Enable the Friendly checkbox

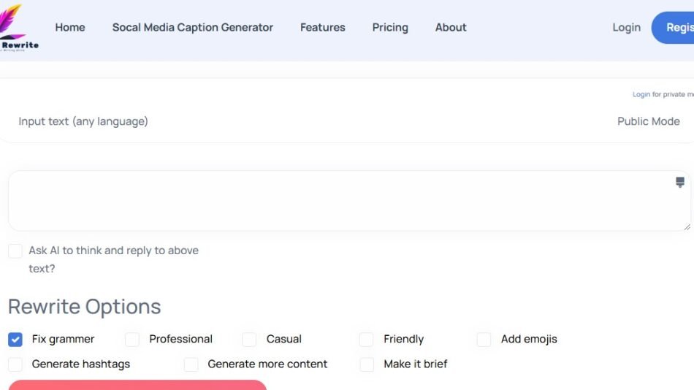click(x=367, y=340)
